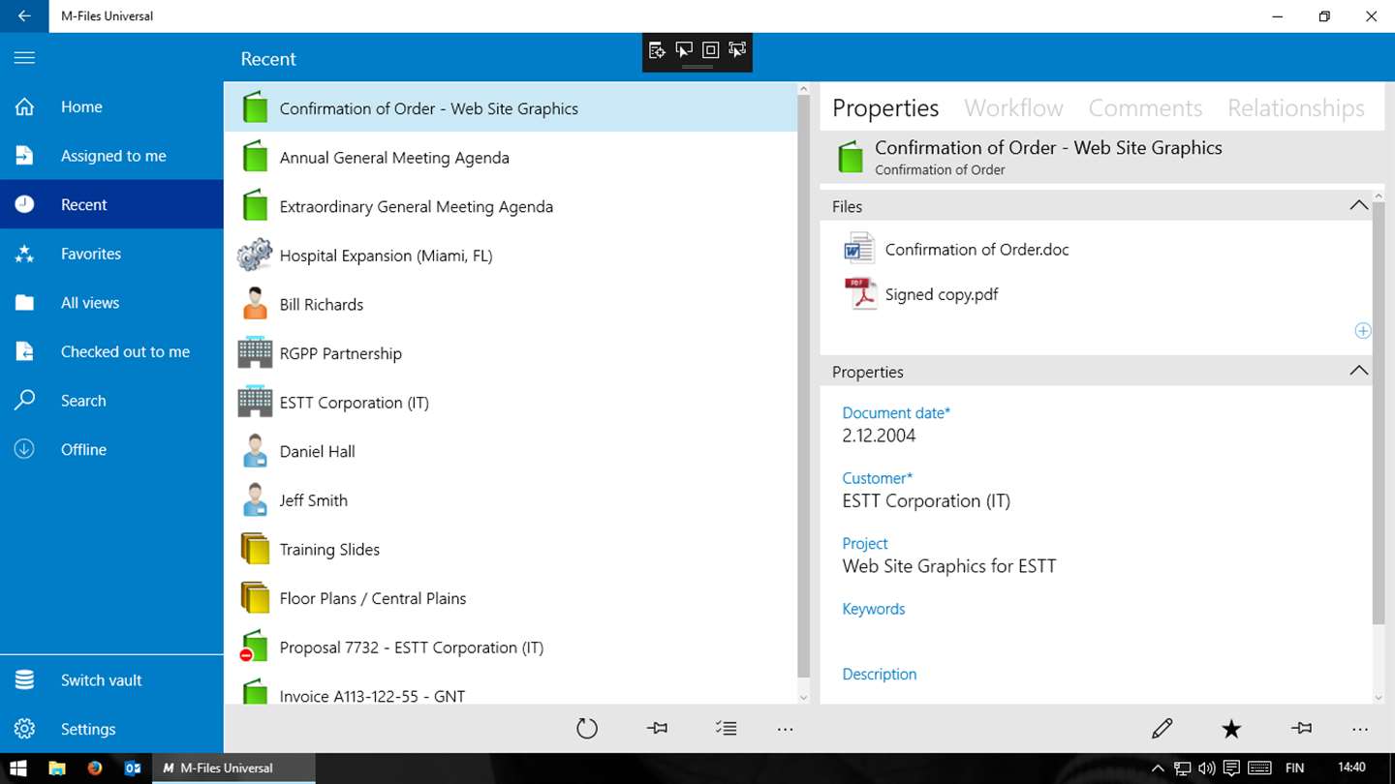Select ESTT Corporation (IT) in the Recent list
This screenshot has width=1395, height=784.
click(x=510, y=402)
